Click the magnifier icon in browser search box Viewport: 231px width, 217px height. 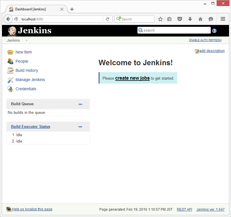point(119,19)
